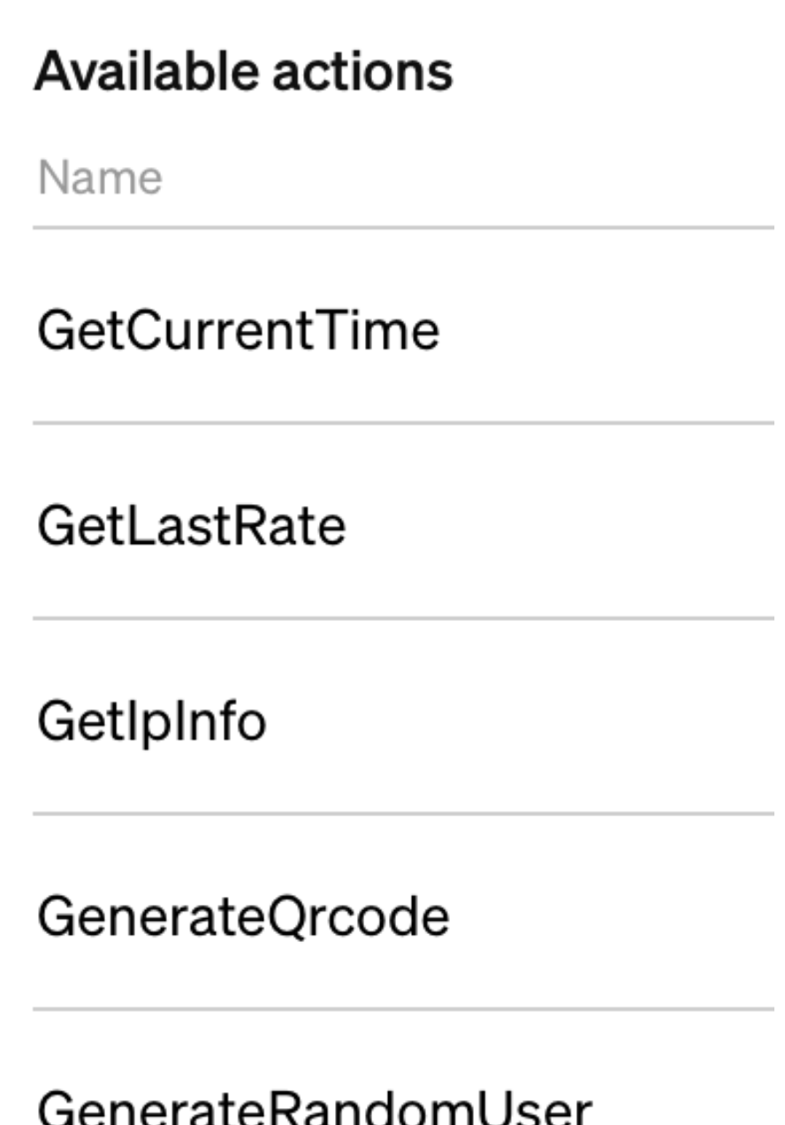The image size is (785, 1125).
Task: Sort actions by the Name column
Action: coord(100,179)
